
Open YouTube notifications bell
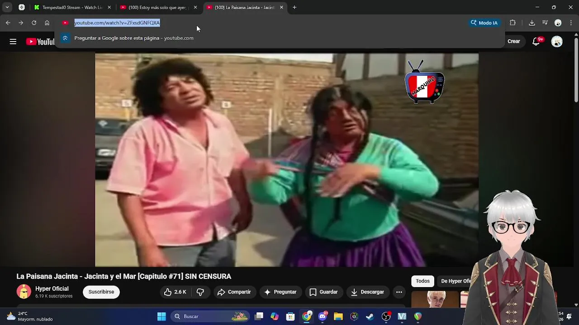coord(536,41)
